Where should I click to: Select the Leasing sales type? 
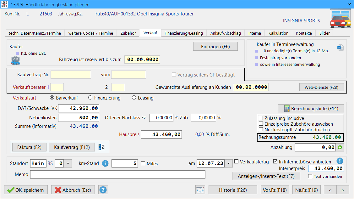(134, 98)
